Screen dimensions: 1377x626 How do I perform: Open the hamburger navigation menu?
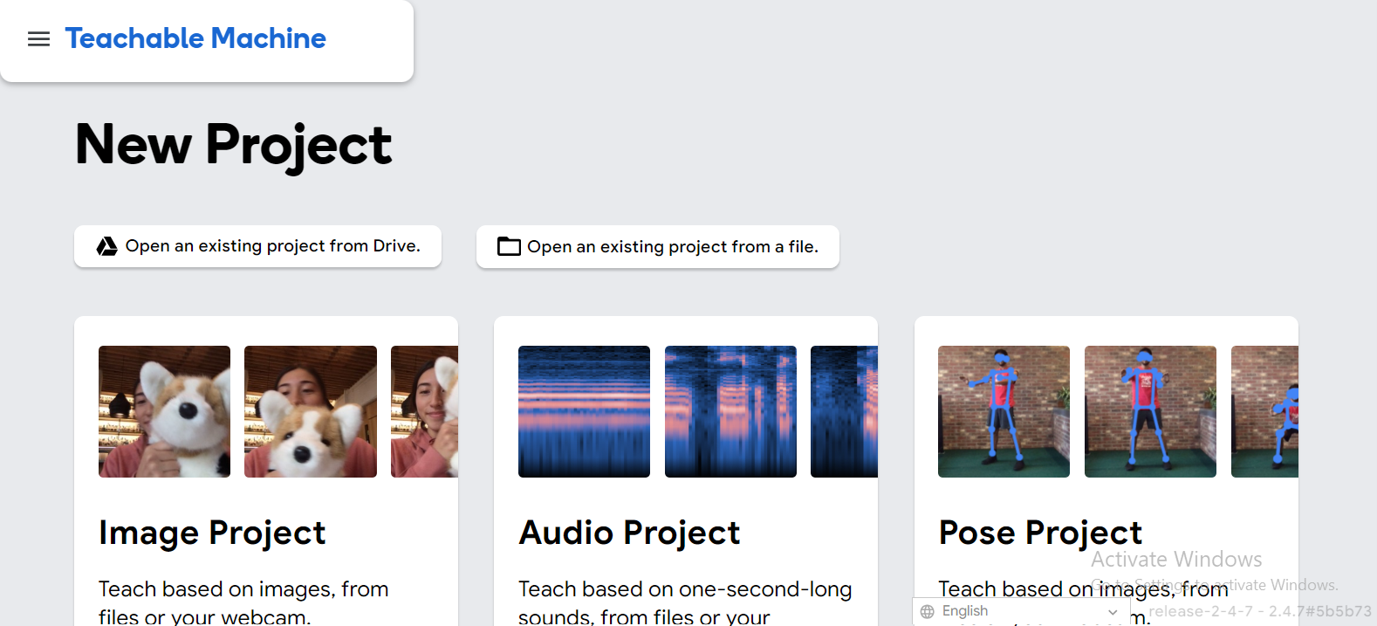coord(38,39)
